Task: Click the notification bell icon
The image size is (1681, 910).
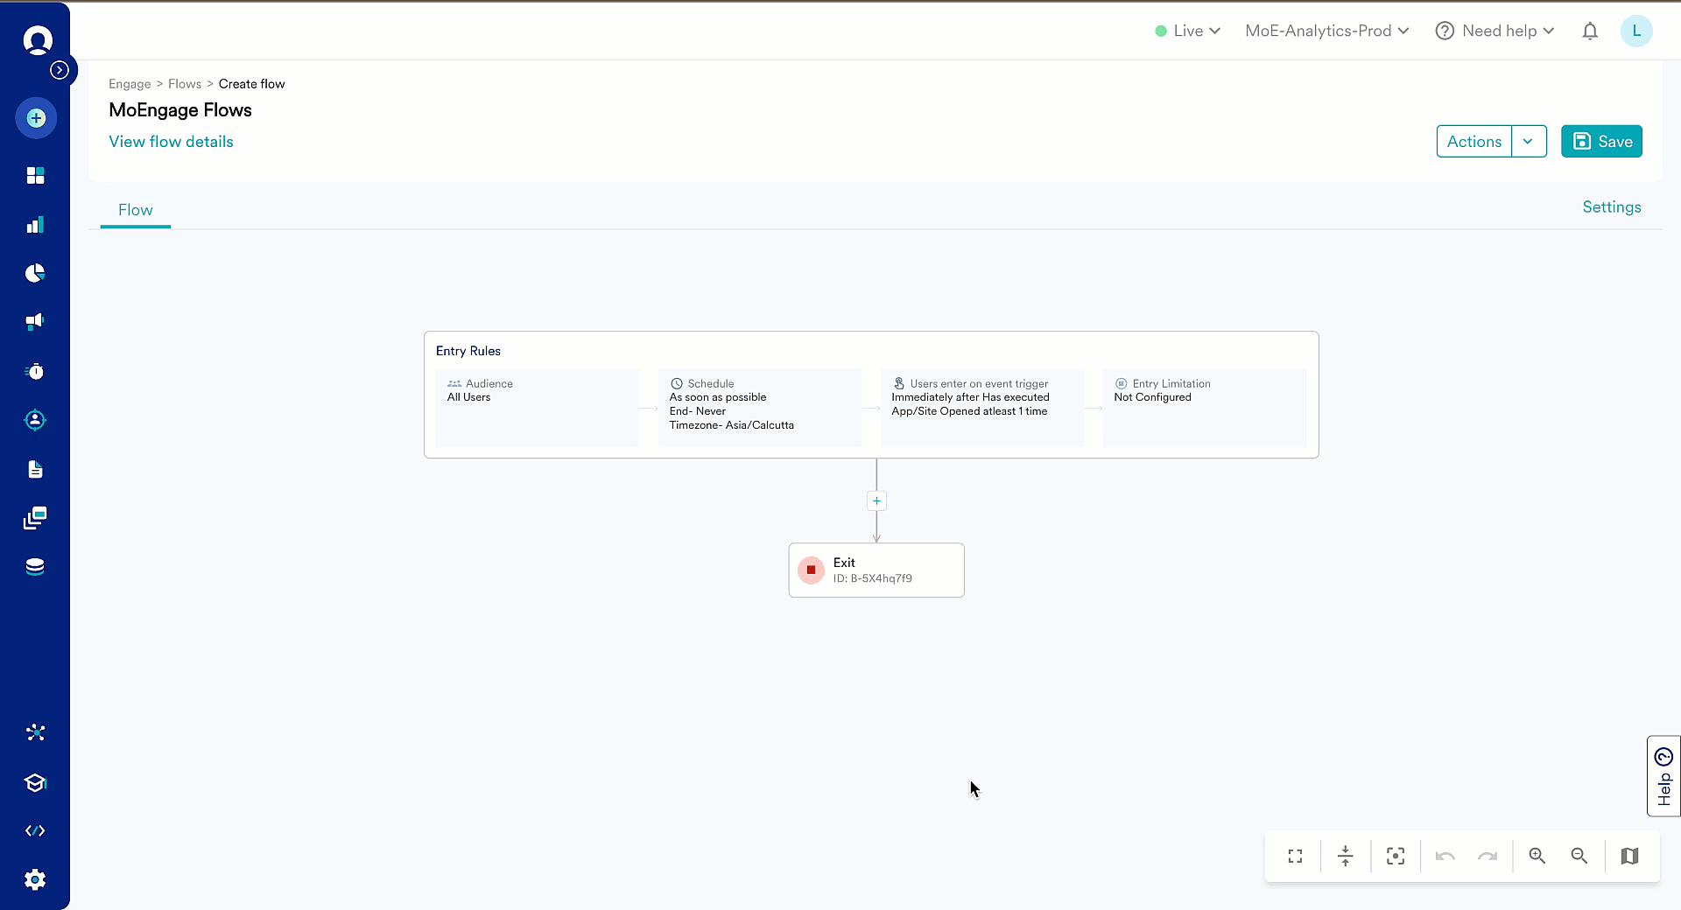Action: (x=1590, y=31)
